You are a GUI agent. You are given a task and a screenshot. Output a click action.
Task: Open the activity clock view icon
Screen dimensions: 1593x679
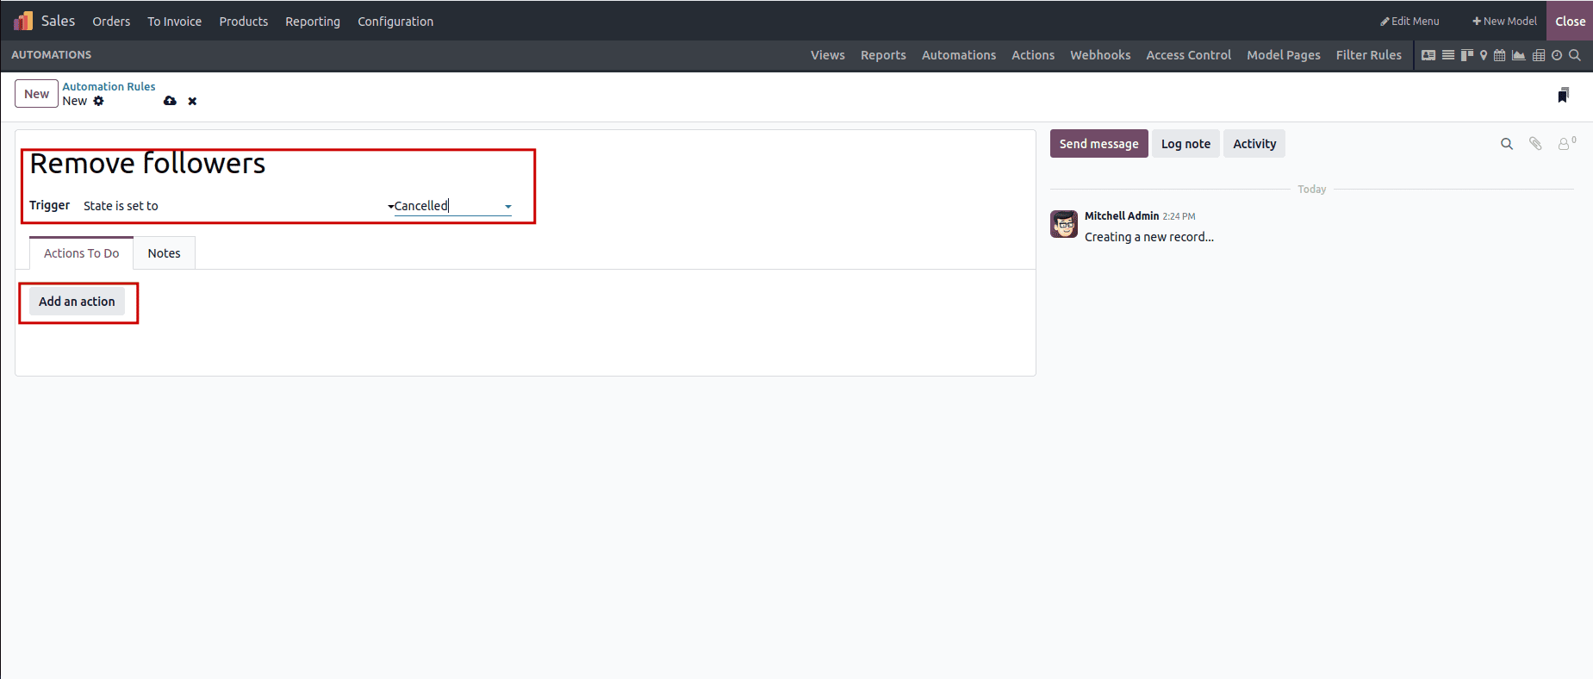coord(1557,55)
